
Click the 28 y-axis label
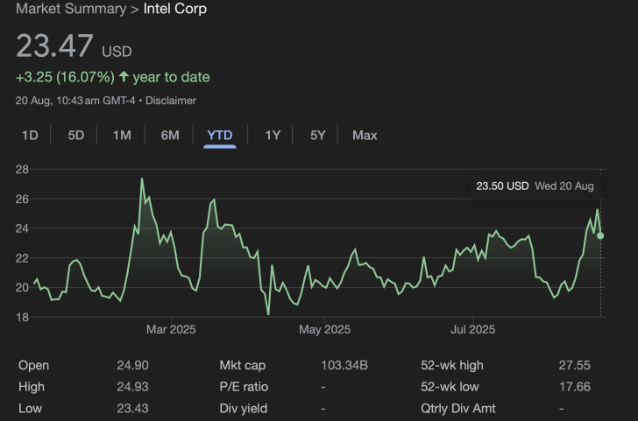tap(22, 170)
